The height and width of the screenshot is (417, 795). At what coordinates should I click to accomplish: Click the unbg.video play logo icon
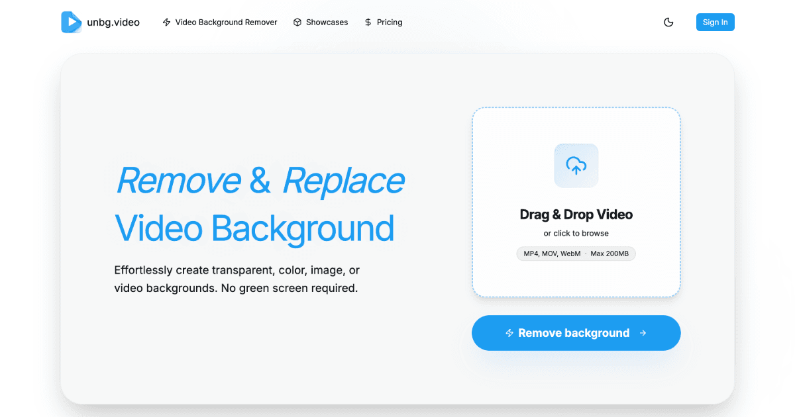71,22
